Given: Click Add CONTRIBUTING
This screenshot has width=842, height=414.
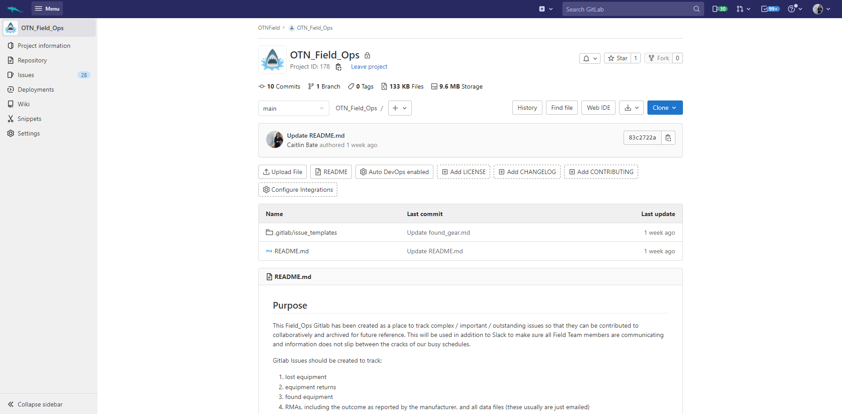Looking at the screenshot, I should coord(601,172).
